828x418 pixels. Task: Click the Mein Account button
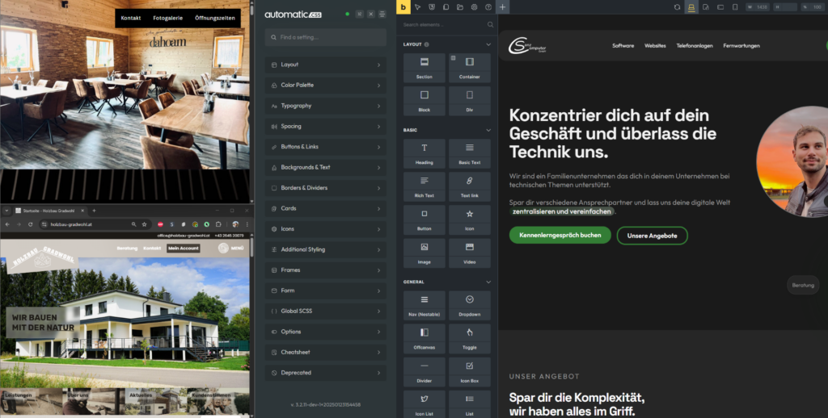click(x=183, y=248)
